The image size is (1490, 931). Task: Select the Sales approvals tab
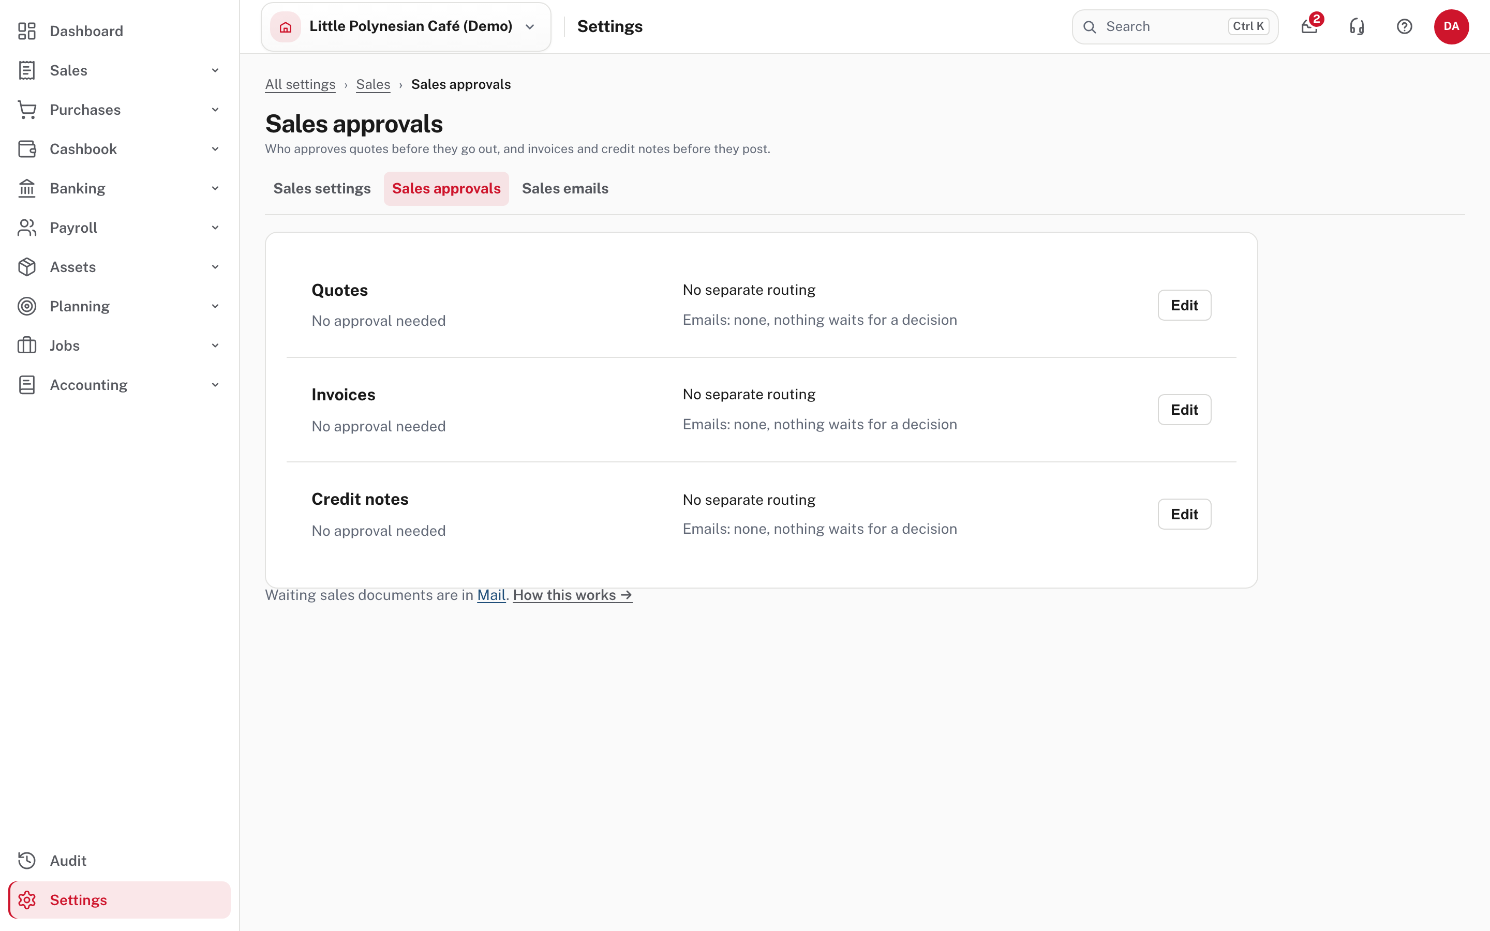[446, 188]
